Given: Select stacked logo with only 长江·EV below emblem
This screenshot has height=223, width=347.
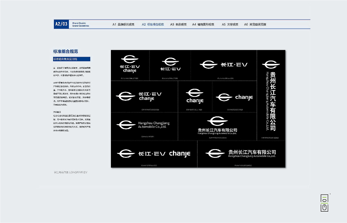Looking at the screenshot, I should pyautogui.click(x=170, y=64).
